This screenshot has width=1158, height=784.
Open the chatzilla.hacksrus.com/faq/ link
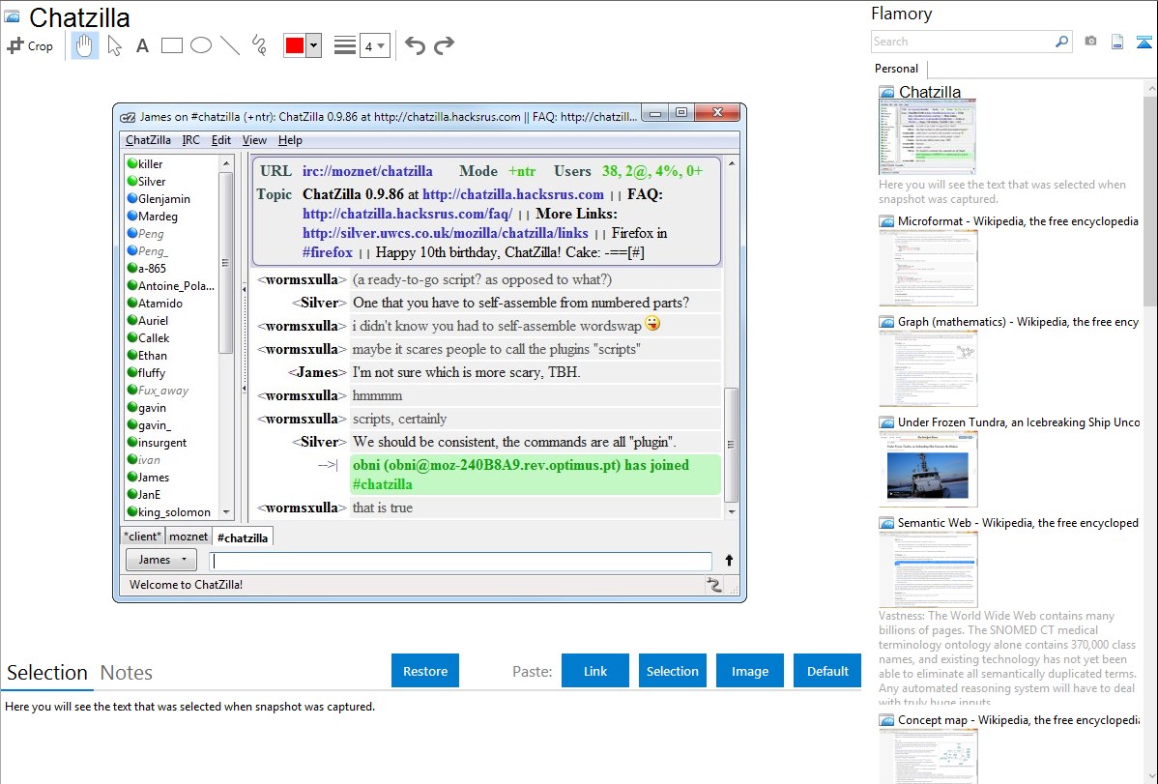click(407, 214)
